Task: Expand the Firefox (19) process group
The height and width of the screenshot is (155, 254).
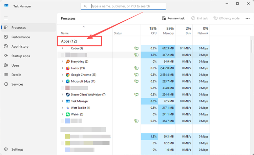Action: pos(62,68)
